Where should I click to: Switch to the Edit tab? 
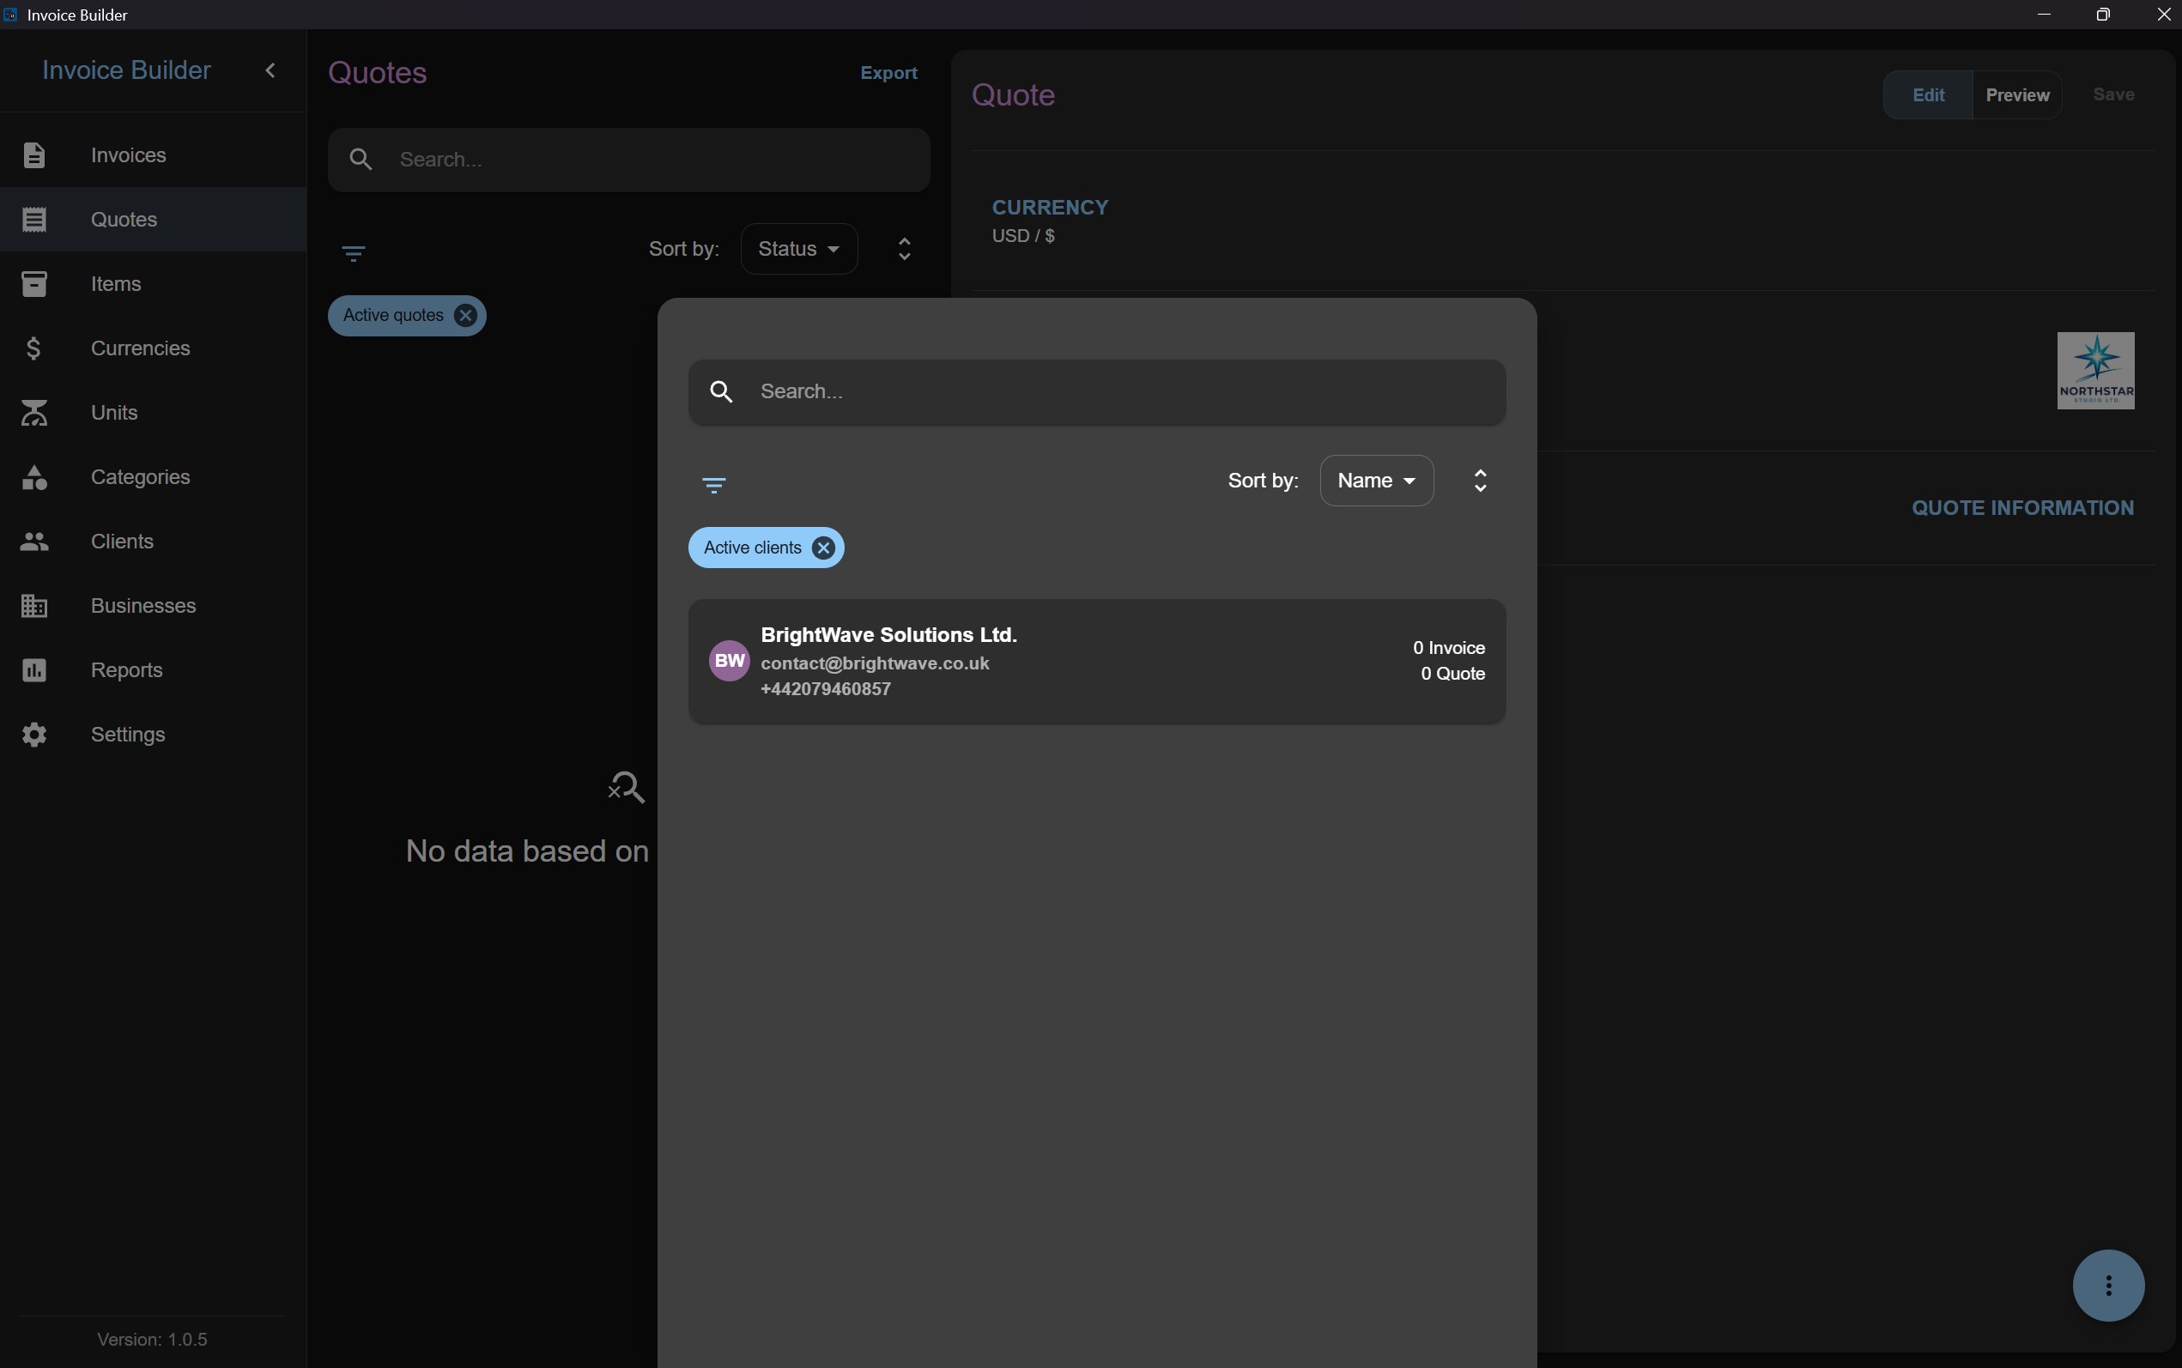coord(1928,95)
